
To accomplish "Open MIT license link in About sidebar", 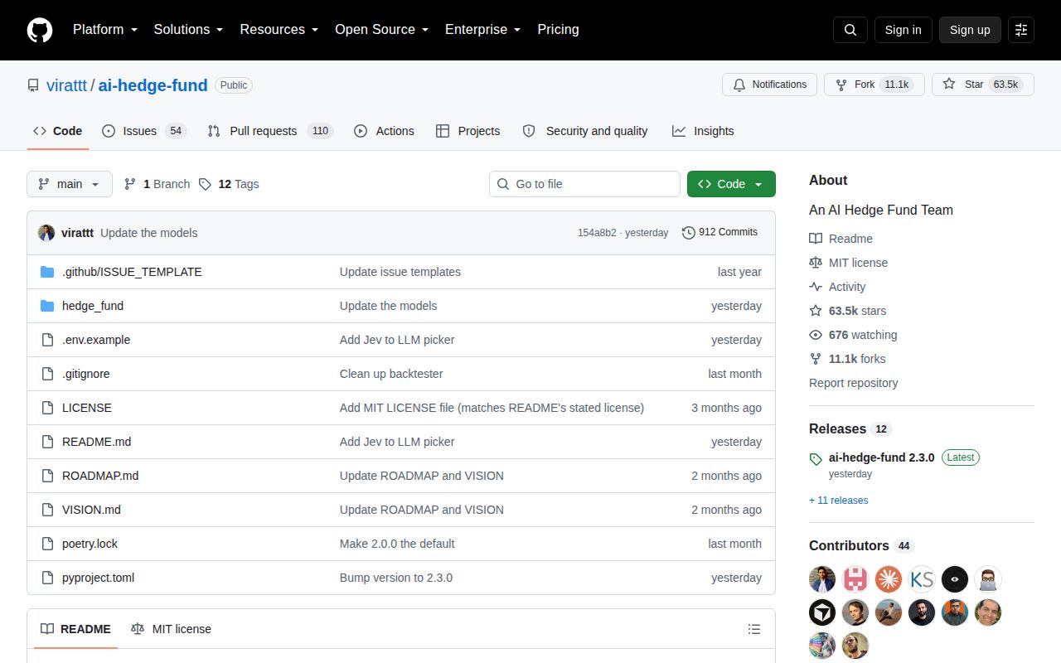I will 848,263.
